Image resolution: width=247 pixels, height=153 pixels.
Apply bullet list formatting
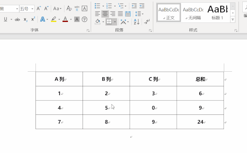[97, 6]
